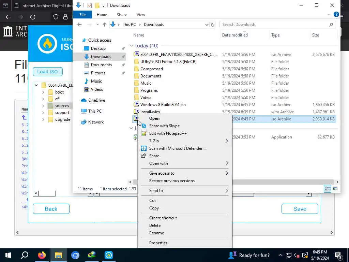Viewport: 349px width, 262px height.
Task: Open taskbar search magnifier
Action: 25,255
